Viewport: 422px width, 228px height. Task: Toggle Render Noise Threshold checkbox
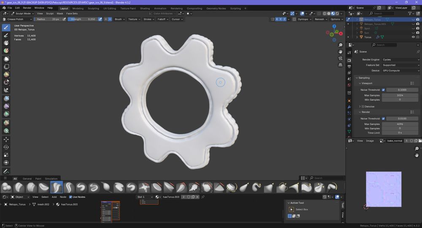point(383,118)
